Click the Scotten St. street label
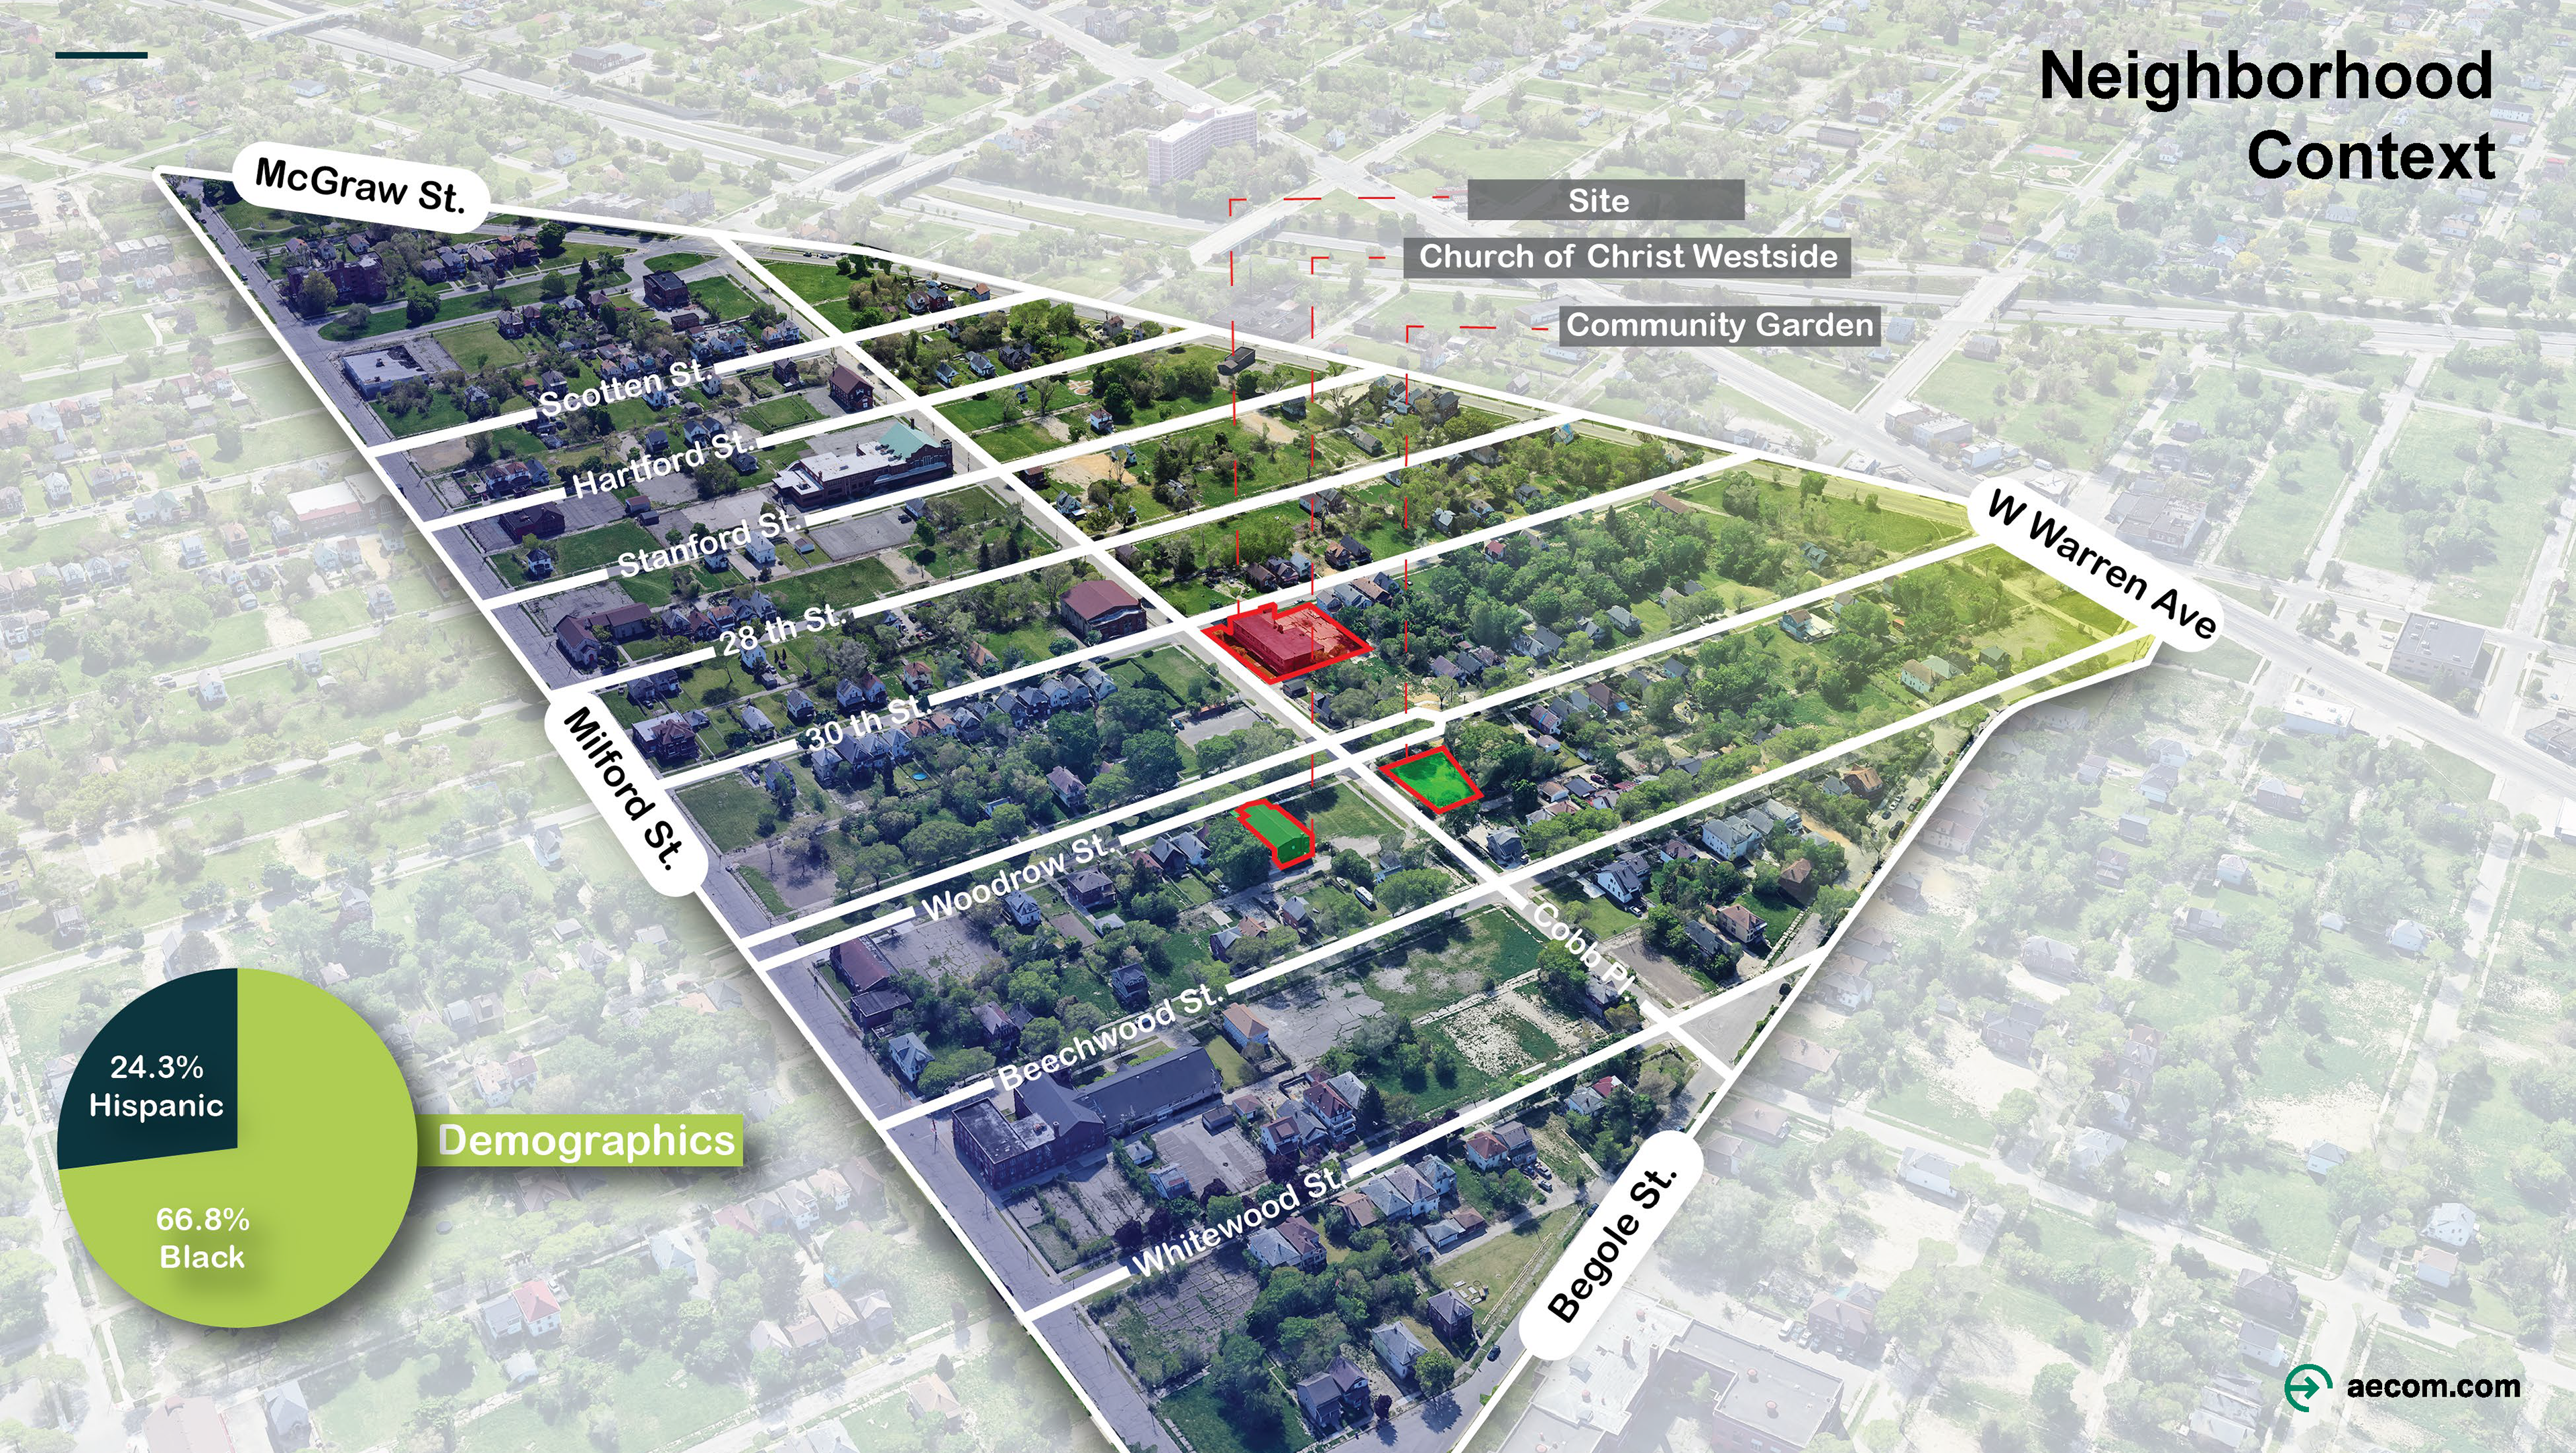Viewport: 2576px width, 1453px height. coord(625,387)
